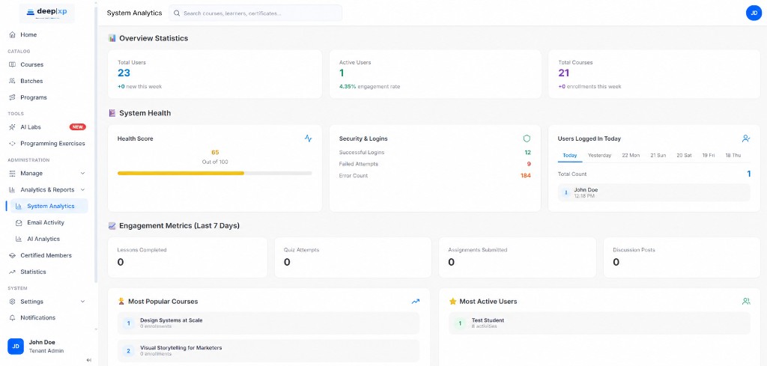
Task: Click the AI Analytics chart icon
Action: pyautogui.click(x=19, y=239)
